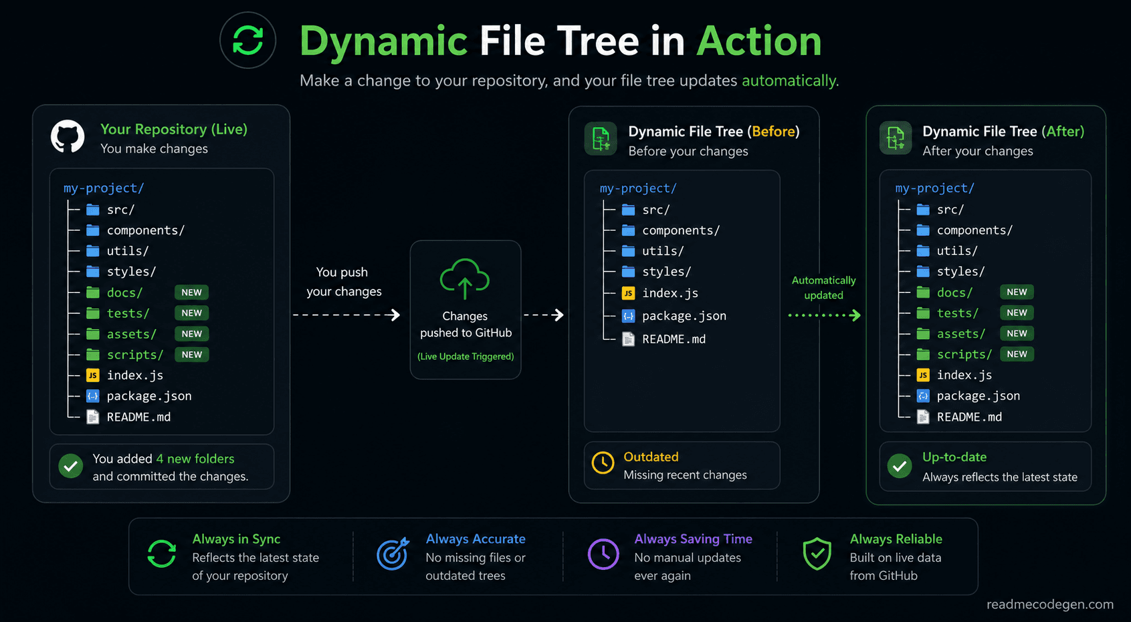This screenshot has width=1131, height=622.
Task: Click the README.md file icon in the Before tree
Action: (x=629, y=339)
